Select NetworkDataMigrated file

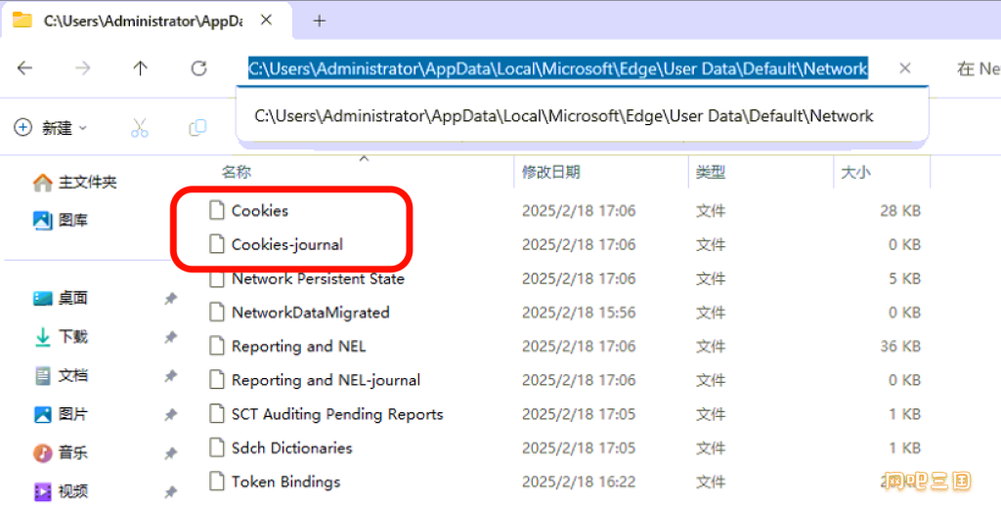(x=310, y=313)
